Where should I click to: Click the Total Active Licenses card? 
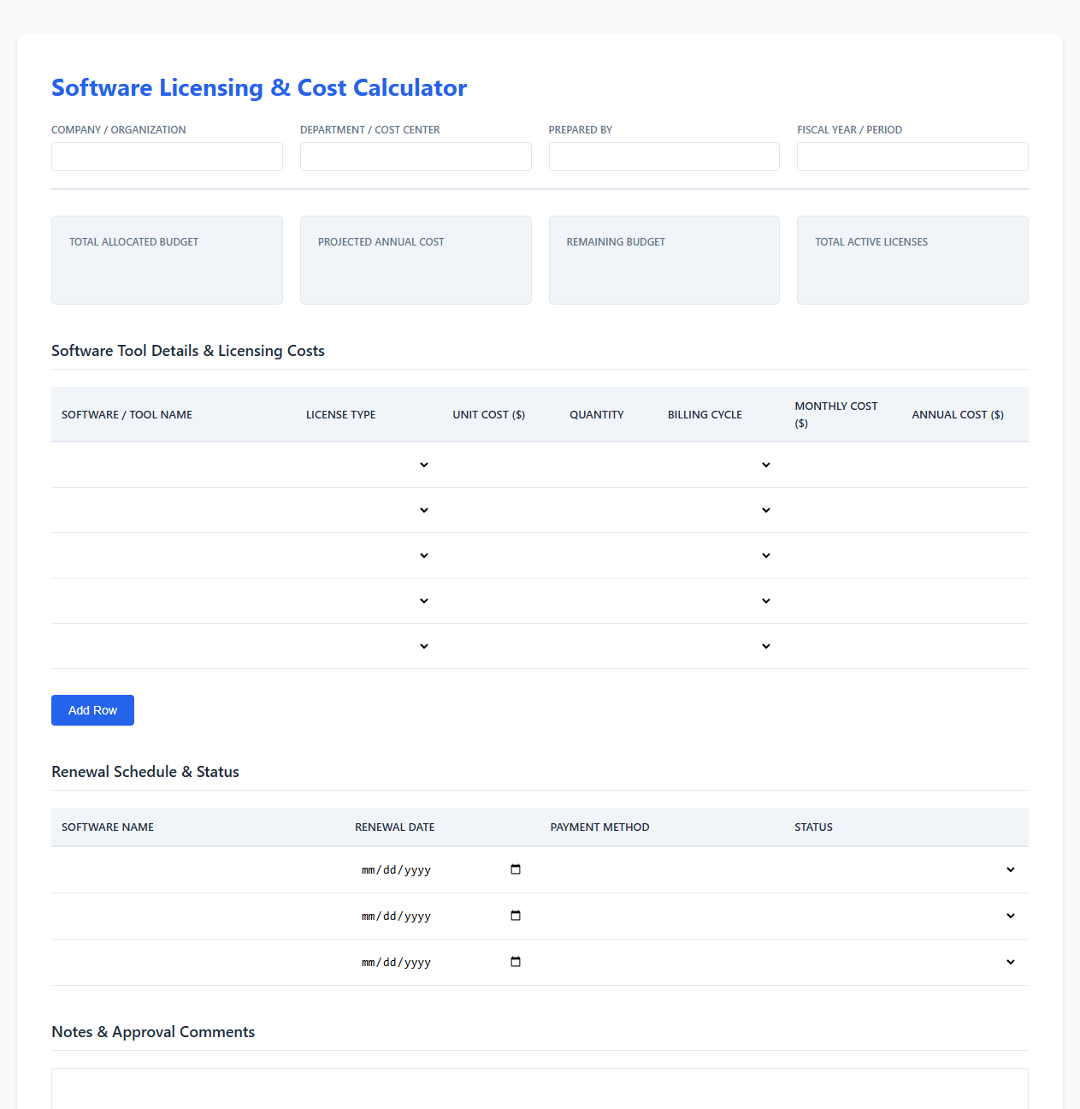coord(912,260)
